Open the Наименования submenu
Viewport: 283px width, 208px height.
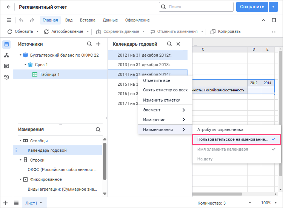(x=165, y=129)
